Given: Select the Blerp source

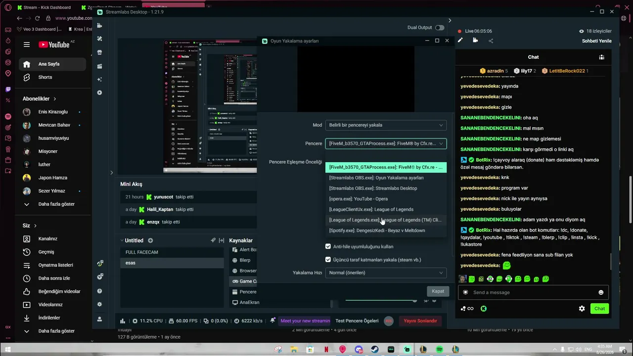Looking at the screenshot, I should [244, 261].
